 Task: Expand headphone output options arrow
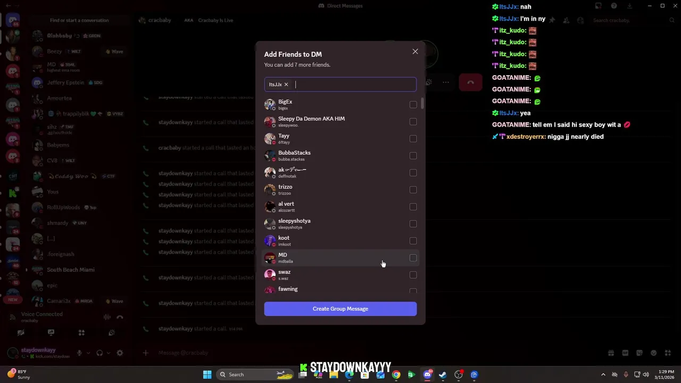[108, 353]
